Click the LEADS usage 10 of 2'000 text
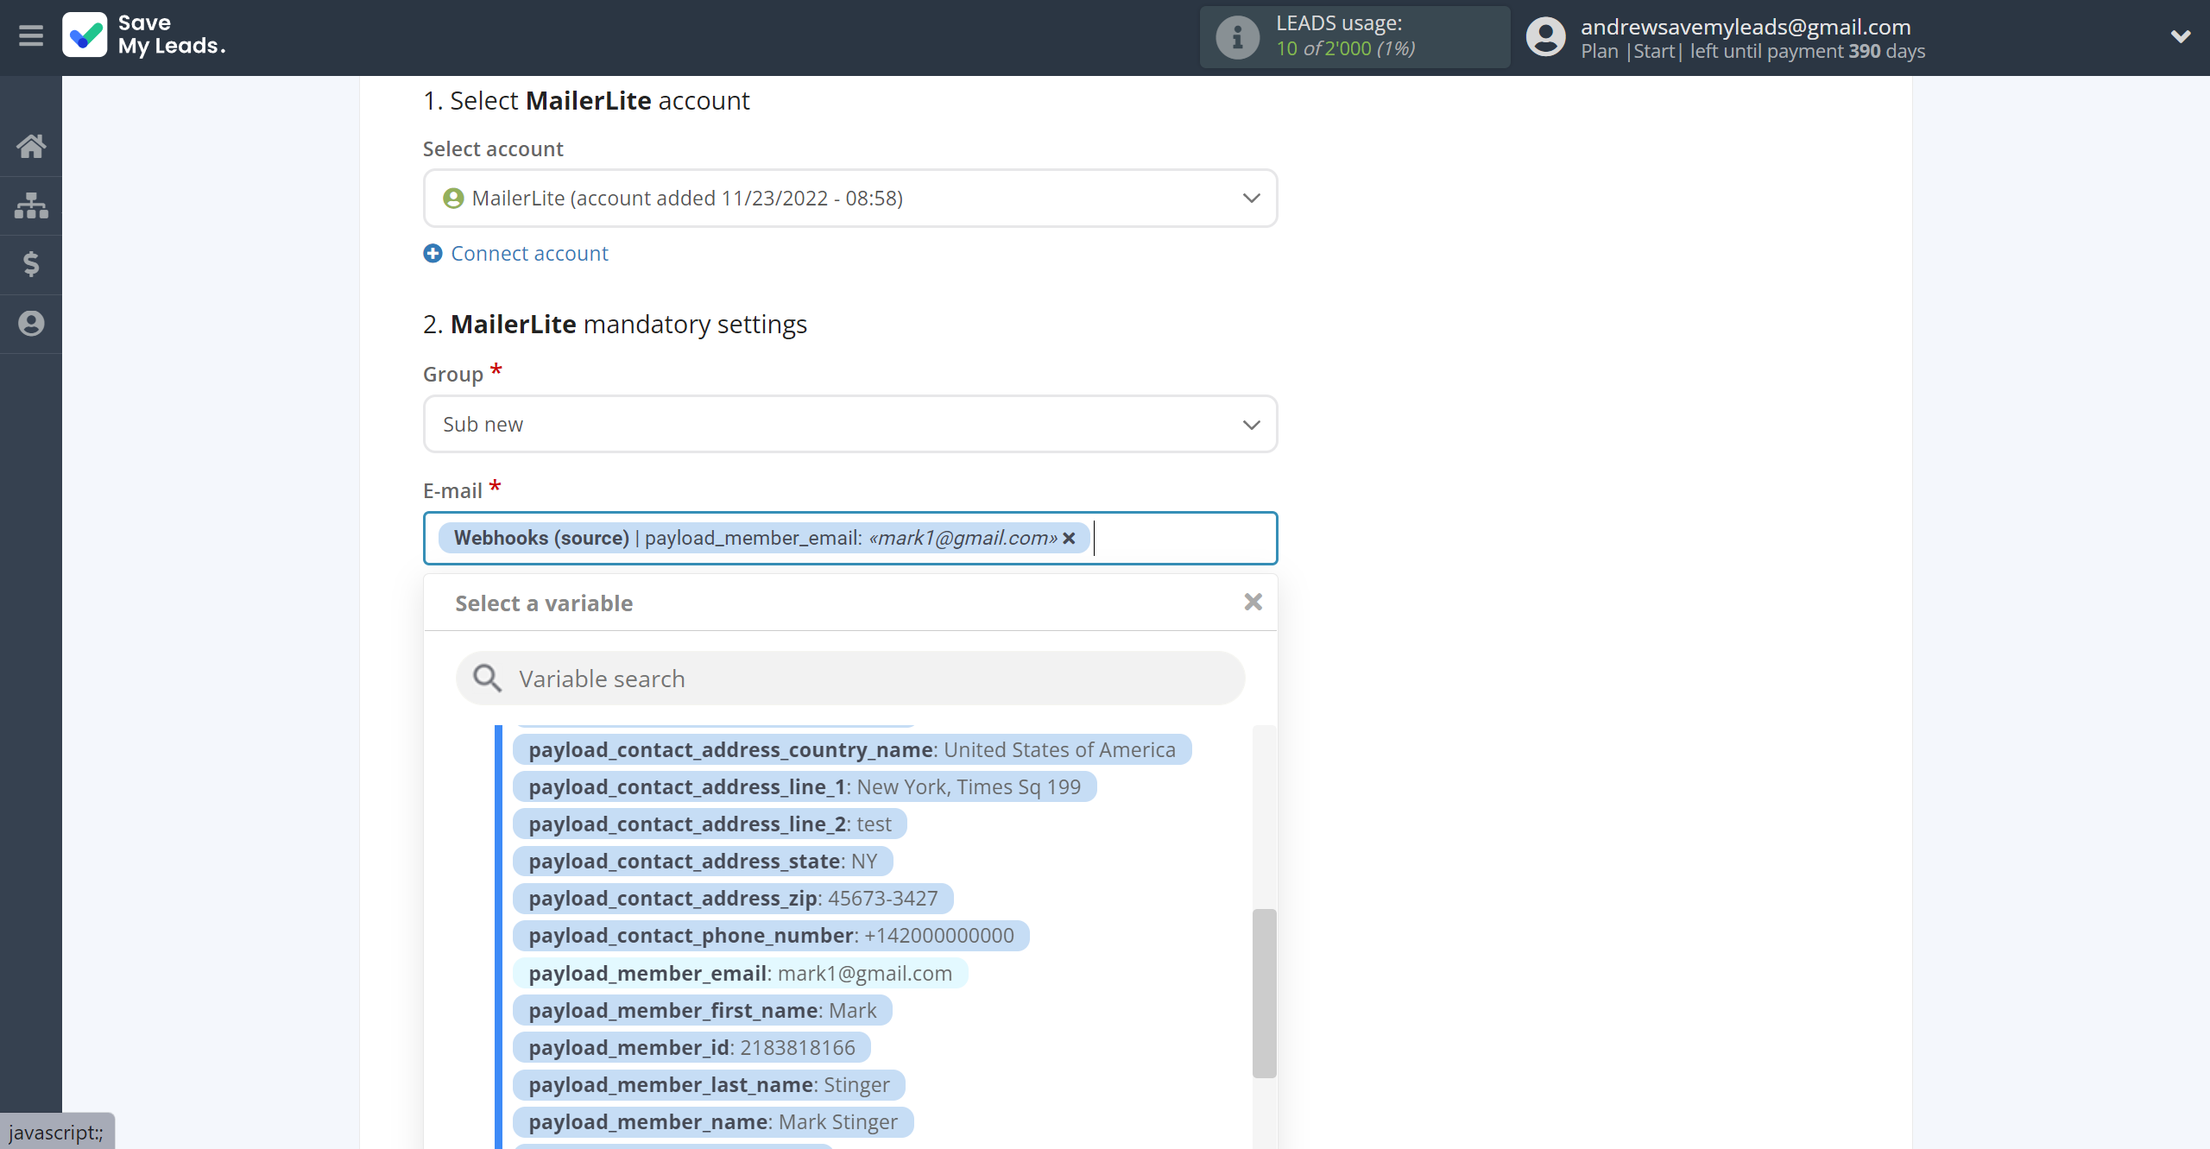The image size is (2210, 1149). click(x=1345, y=49)
